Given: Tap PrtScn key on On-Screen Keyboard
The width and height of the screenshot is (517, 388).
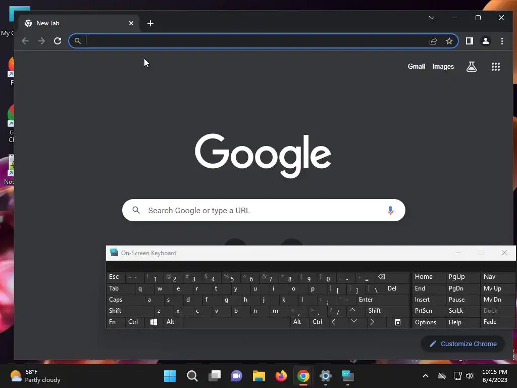Looking at the screenshot, I should click(428, 311).
